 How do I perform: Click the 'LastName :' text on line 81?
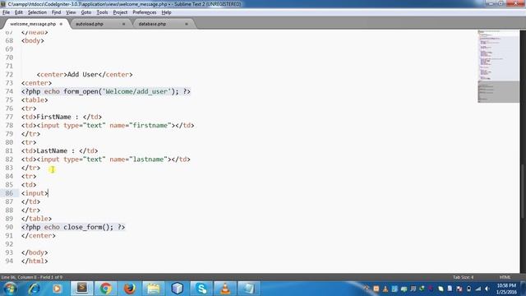56,150
